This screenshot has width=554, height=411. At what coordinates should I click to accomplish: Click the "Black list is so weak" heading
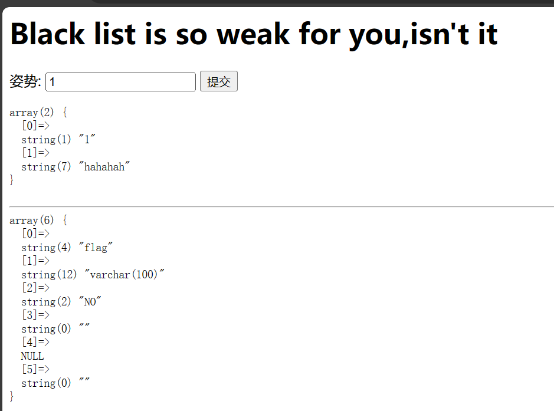254,34
